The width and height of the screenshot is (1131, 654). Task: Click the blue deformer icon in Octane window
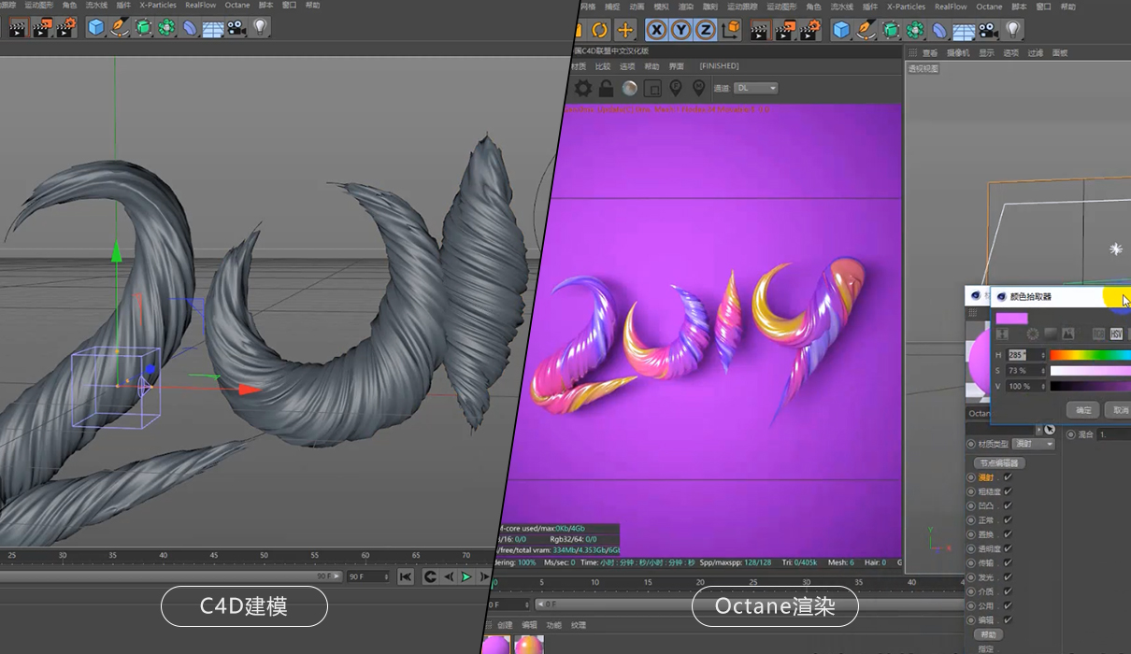tap(939, 30)
